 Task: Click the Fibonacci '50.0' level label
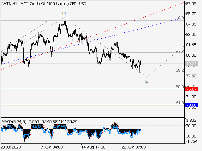pos(180,87)
